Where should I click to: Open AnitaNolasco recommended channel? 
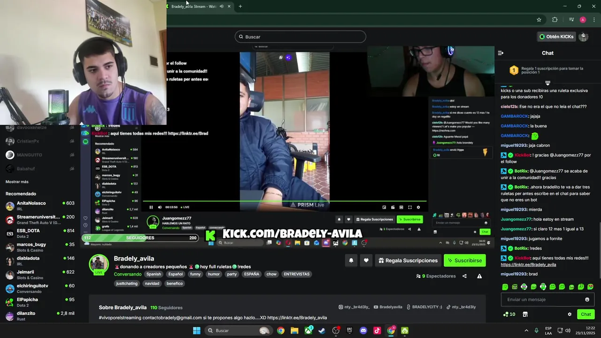coord(40,206)
